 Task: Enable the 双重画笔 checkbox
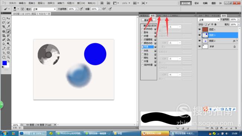(143, 40)
